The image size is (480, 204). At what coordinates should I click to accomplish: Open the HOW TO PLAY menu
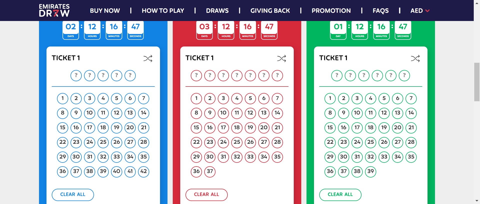pyautogui.click(x=163, y=11)
